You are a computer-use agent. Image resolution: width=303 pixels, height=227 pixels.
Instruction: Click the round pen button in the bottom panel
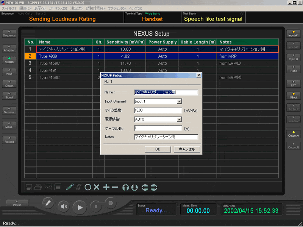point(48,203)
